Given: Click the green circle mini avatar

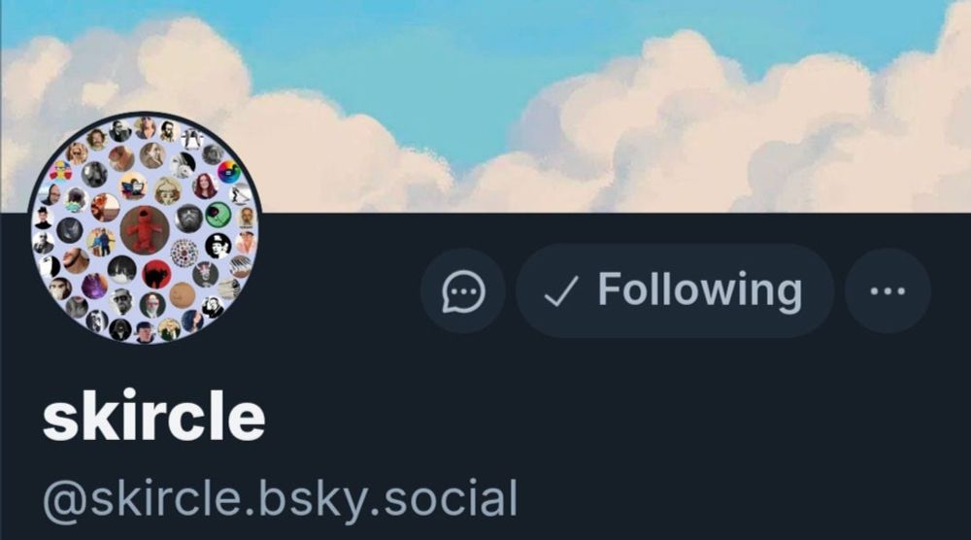Looking at the screenshot, I should pos(218,215).
